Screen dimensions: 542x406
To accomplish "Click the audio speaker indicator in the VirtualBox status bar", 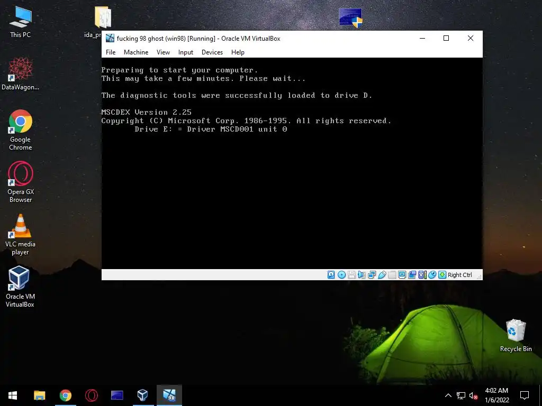I will (362, 275).
